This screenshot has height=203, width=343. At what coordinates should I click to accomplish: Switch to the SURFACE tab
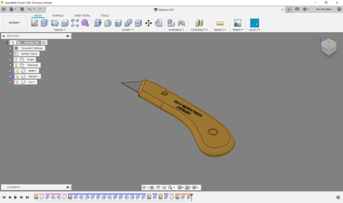[58, 16]
